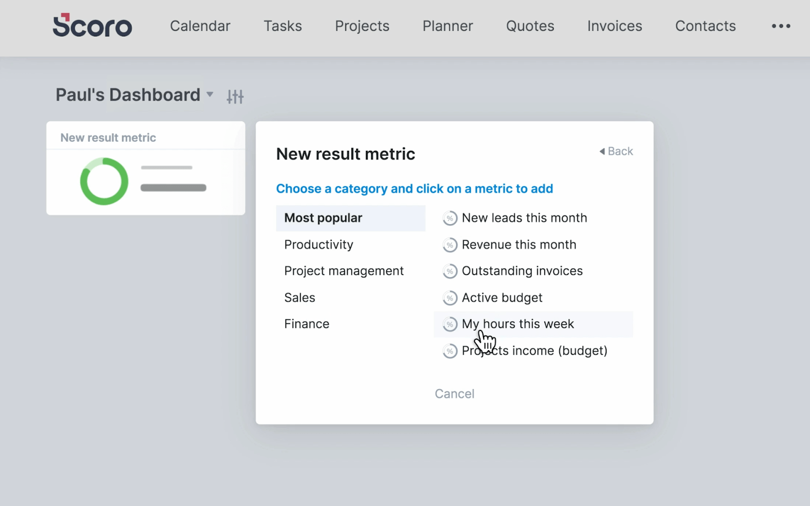Open dashboard settings sliders icon
The width and height of the screenshot is (810, 506).
point(235,96)
